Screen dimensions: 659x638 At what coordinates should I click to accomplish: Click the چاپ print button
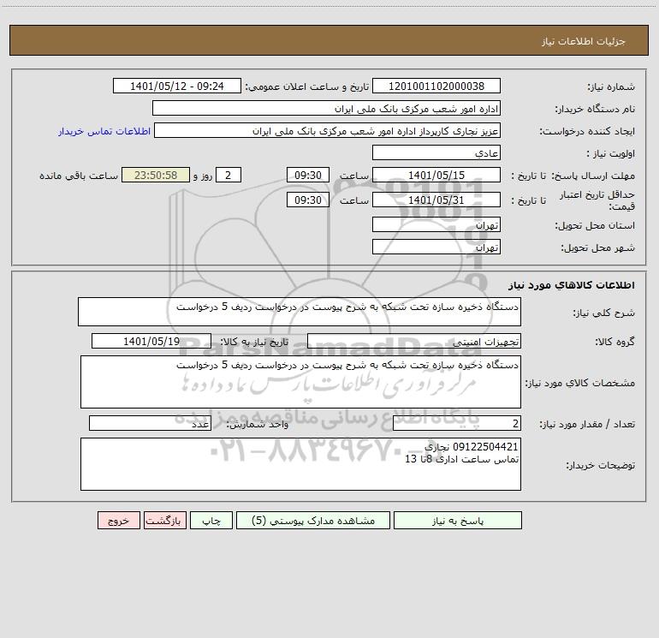(211, 520)
